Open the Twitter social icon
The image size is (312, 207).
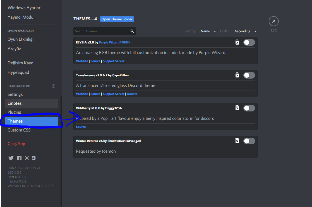11,158
